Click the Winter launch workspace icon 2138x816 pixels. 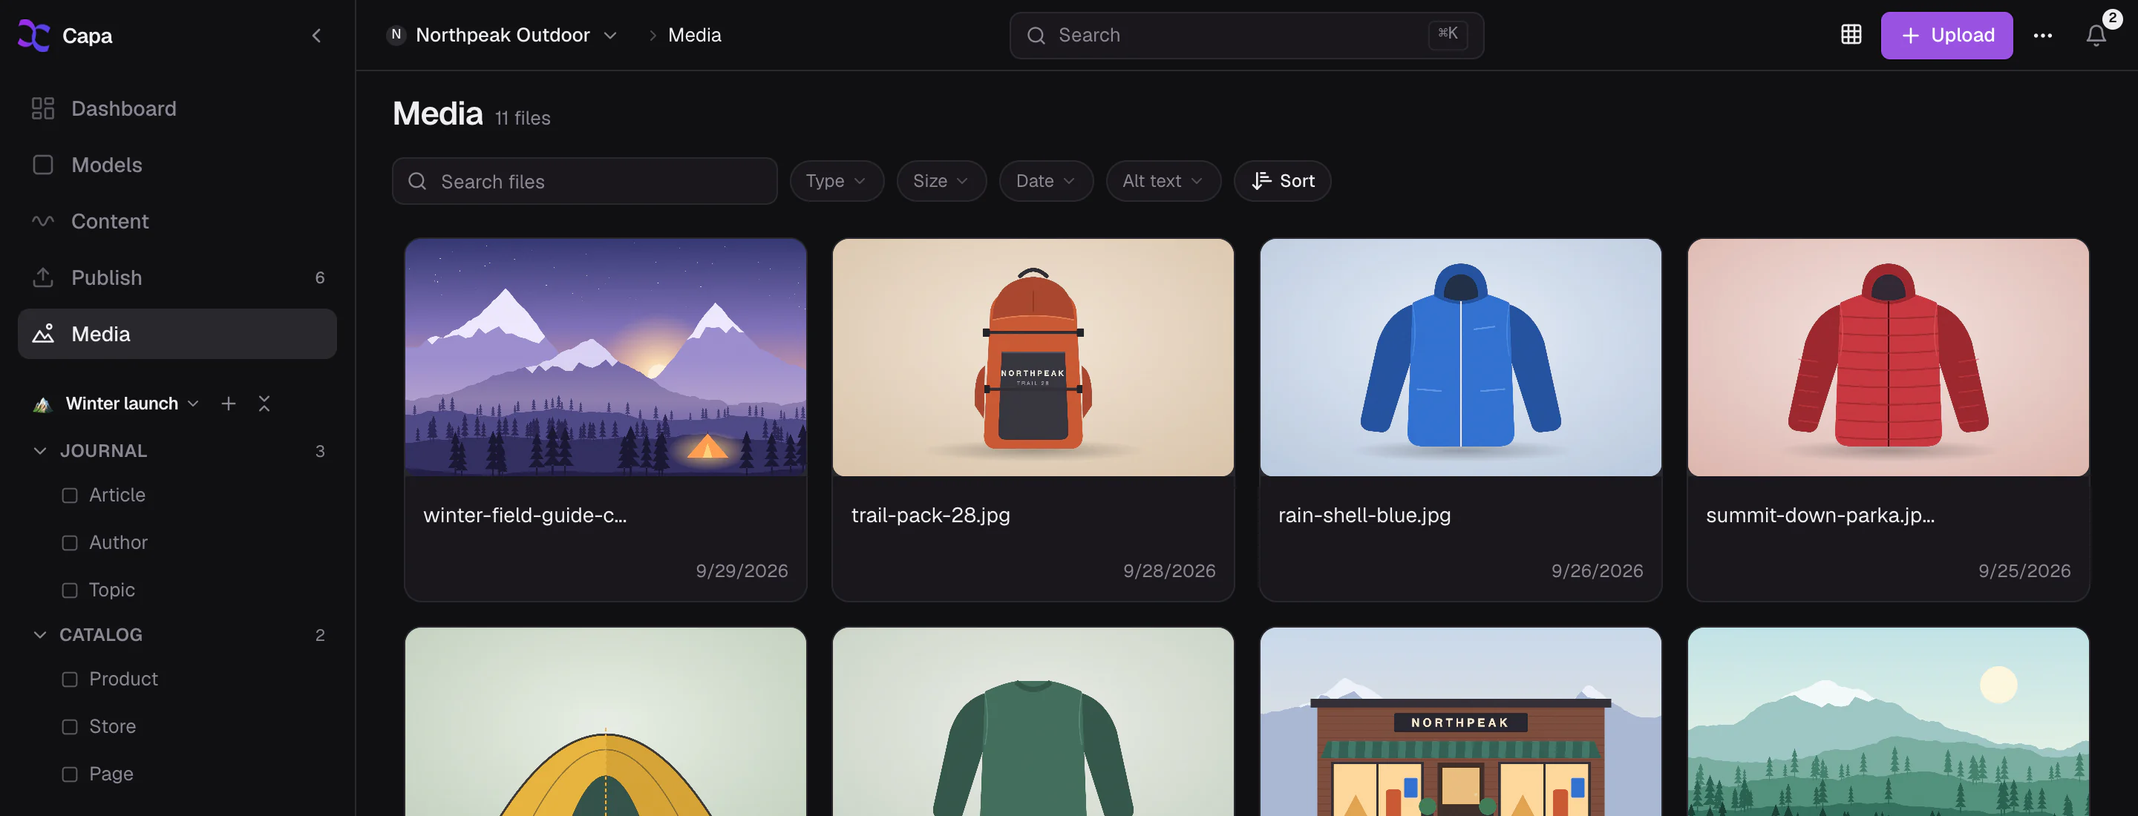click(x=42, y=405)
